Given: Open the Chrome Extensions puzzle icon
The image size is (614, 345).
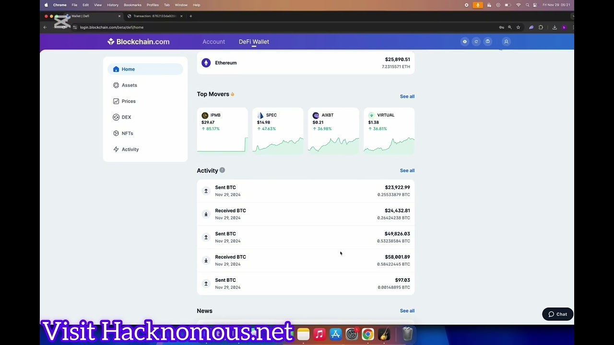Looking at the screenshot, I should coord(541,27).
